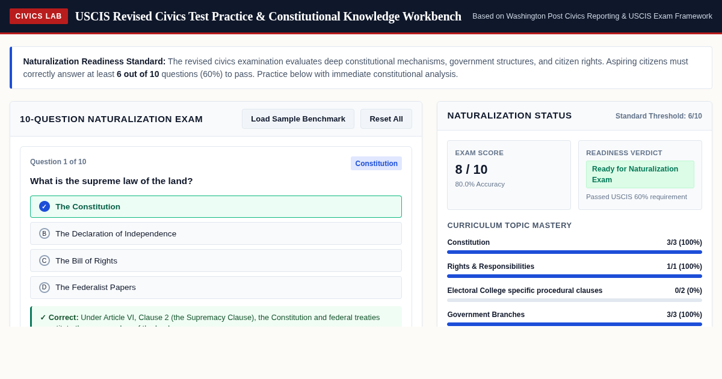Click the '1/1 (100%)' Rights score

point(684,267)
